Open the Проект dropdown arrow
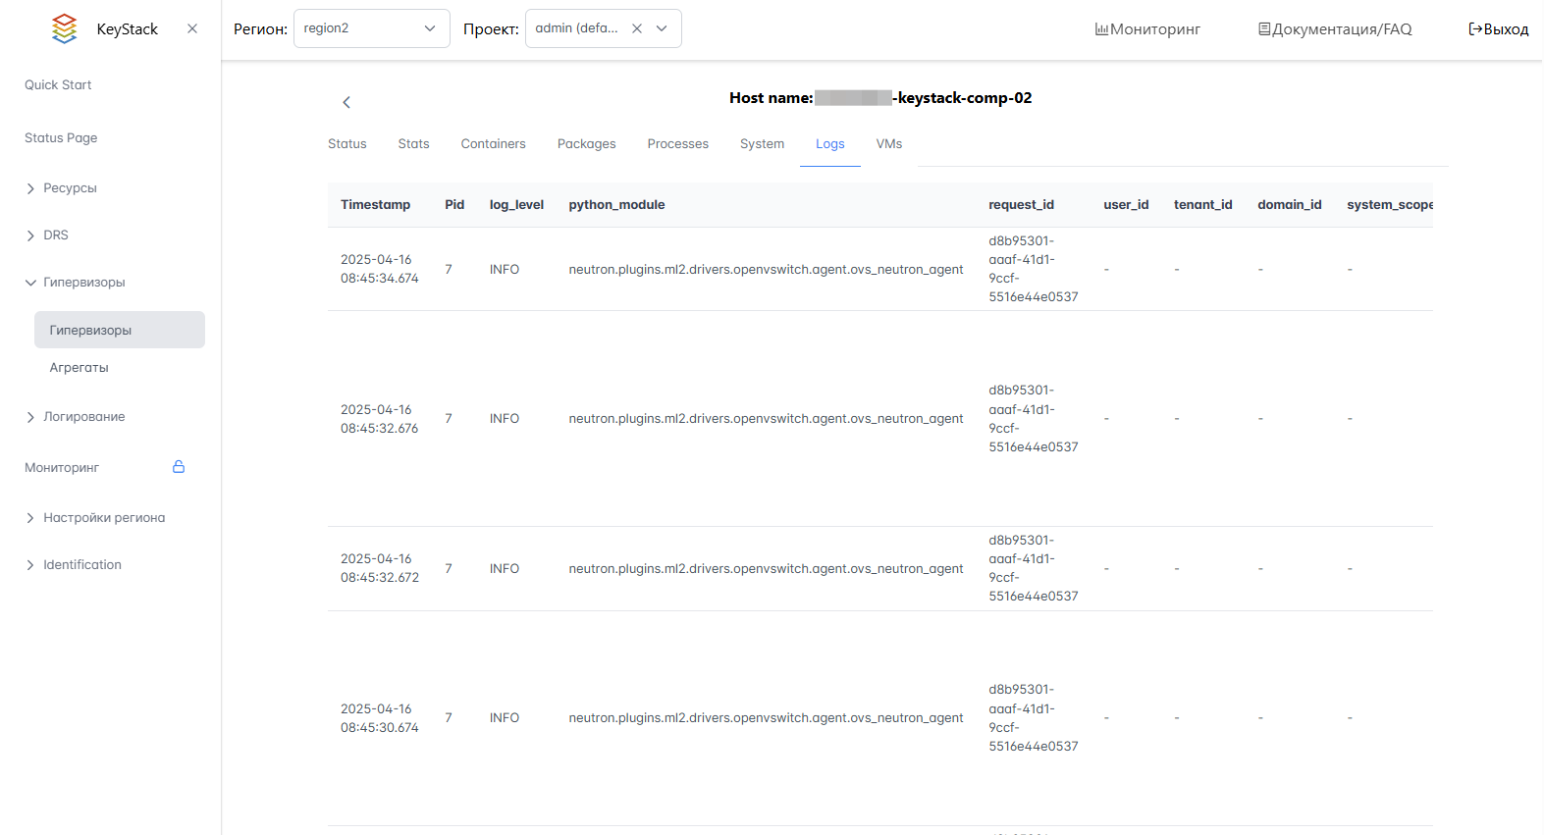 click(663, 28)
